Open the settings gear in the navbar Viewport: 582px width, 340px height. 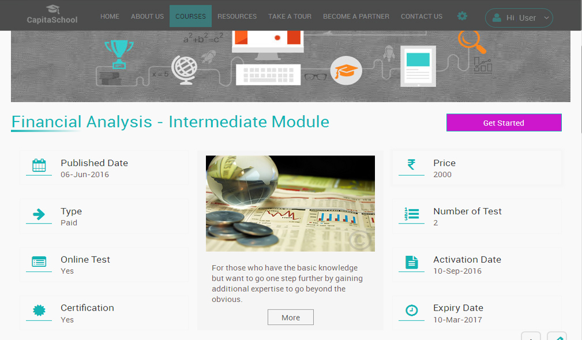coord(462,16)
